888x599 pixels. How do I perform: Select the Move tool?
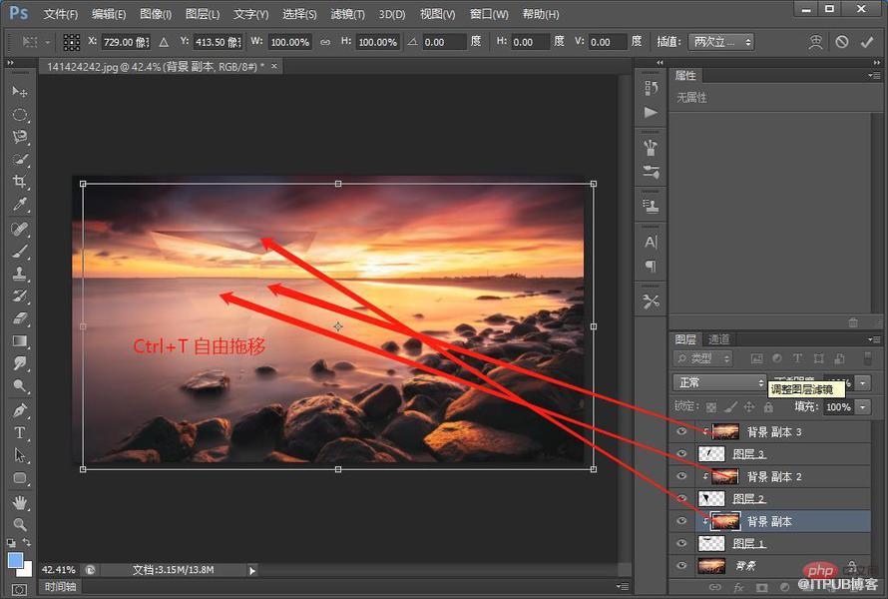coord(20,91)
